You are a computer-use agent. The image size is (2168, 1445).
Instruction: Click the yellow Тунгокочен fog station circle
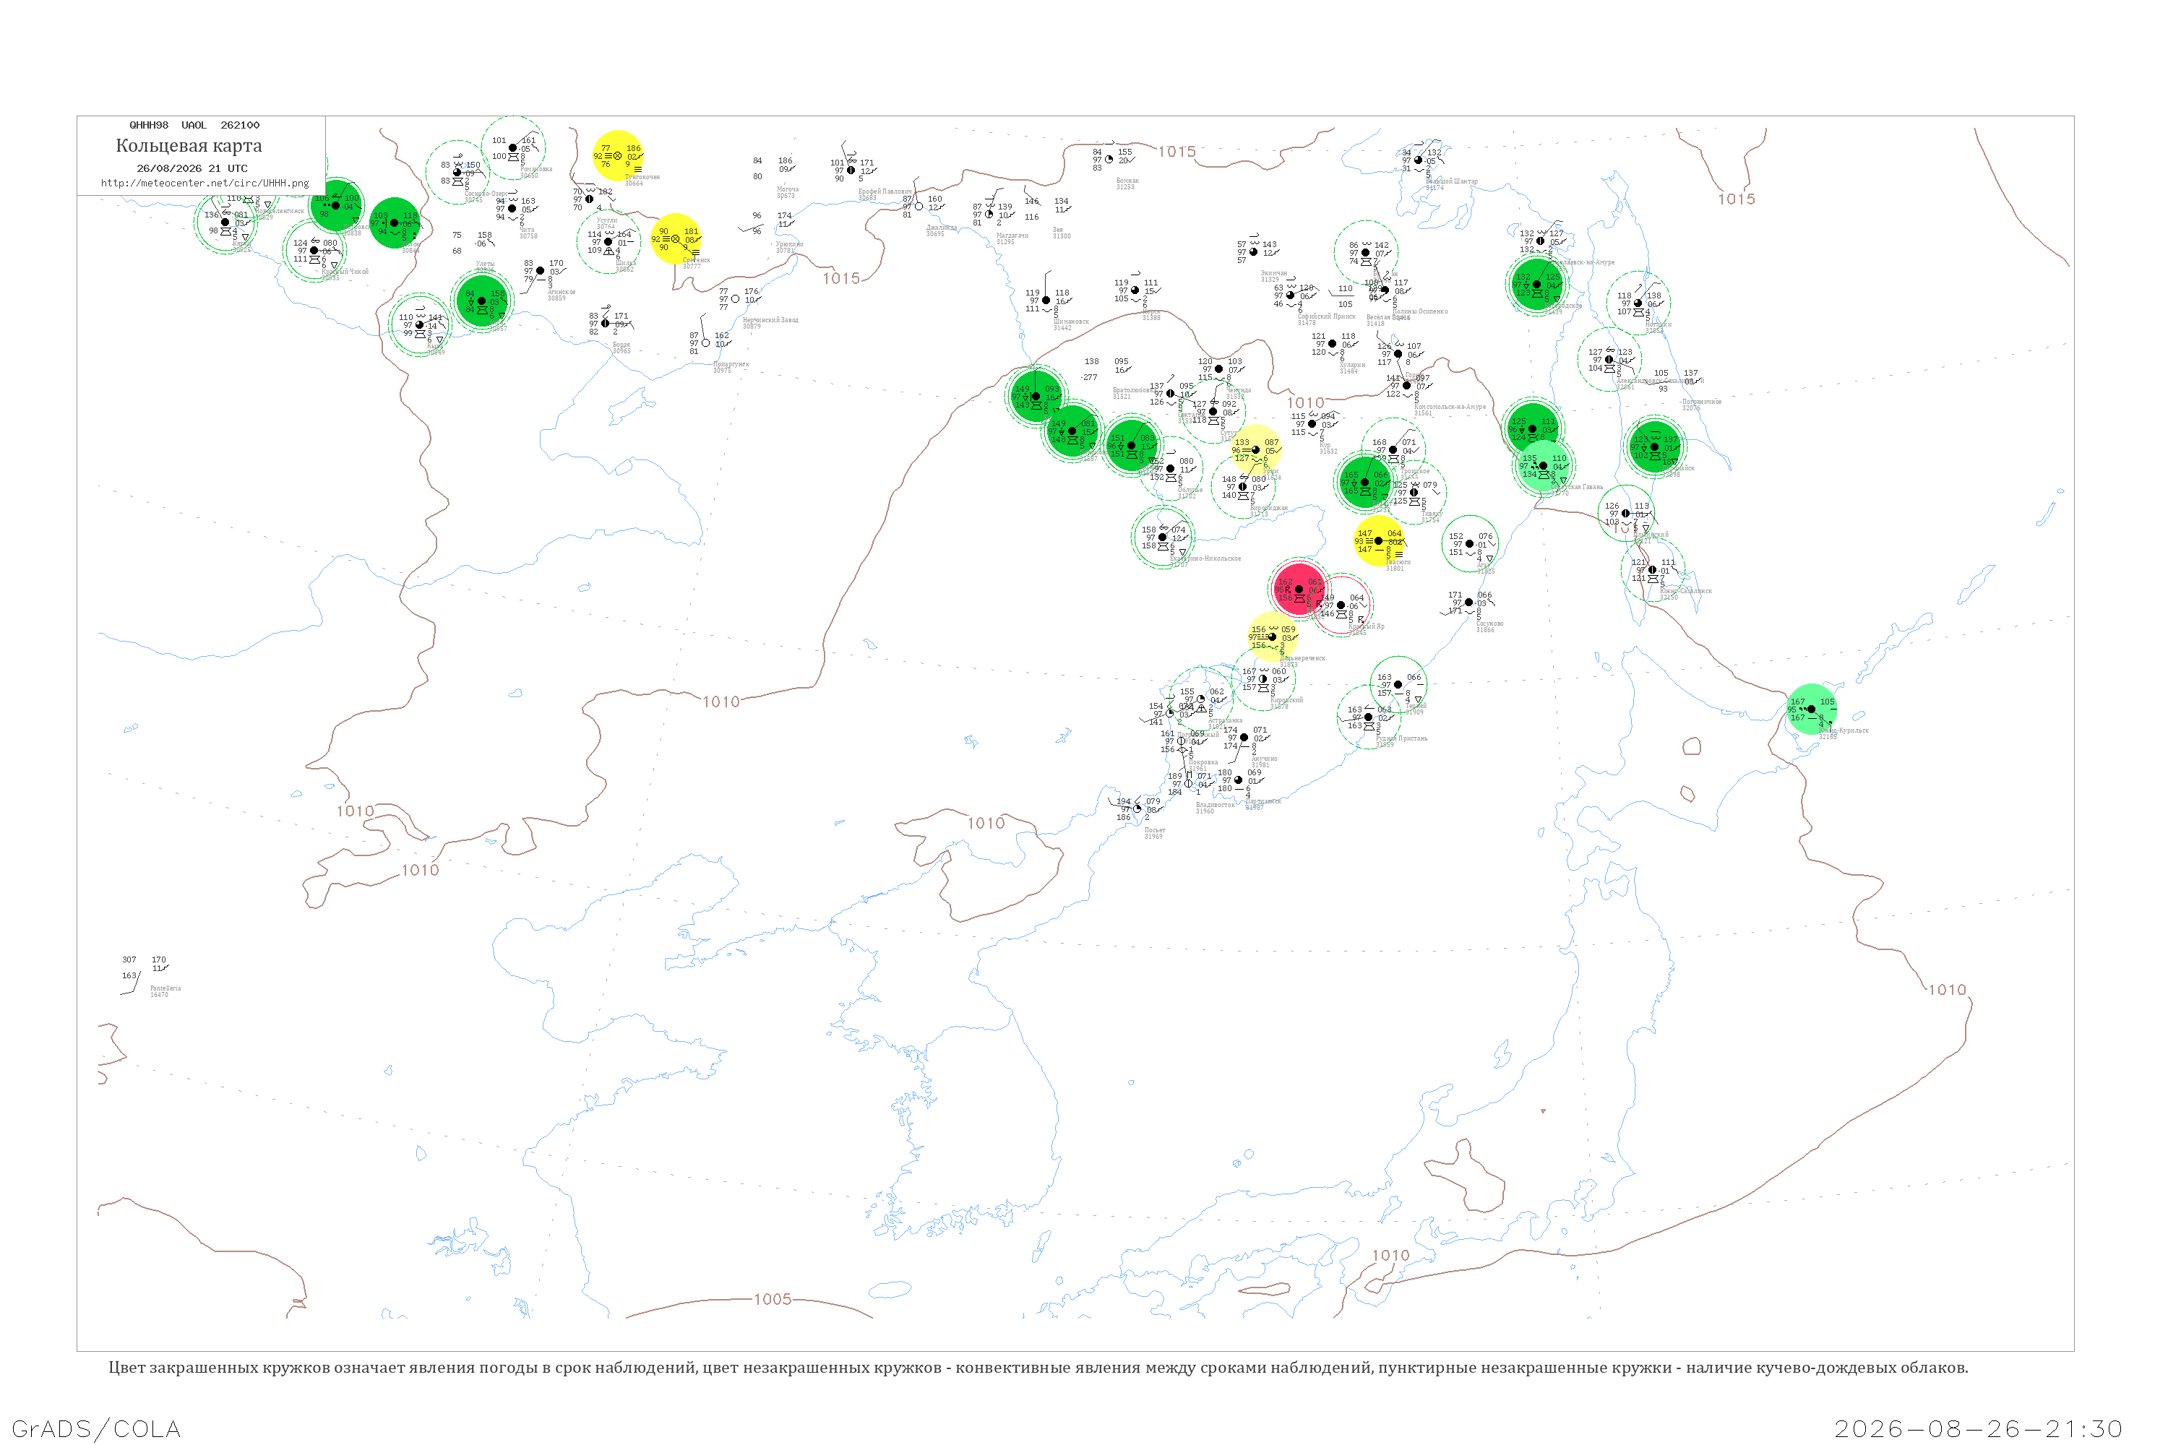point(618,156)
